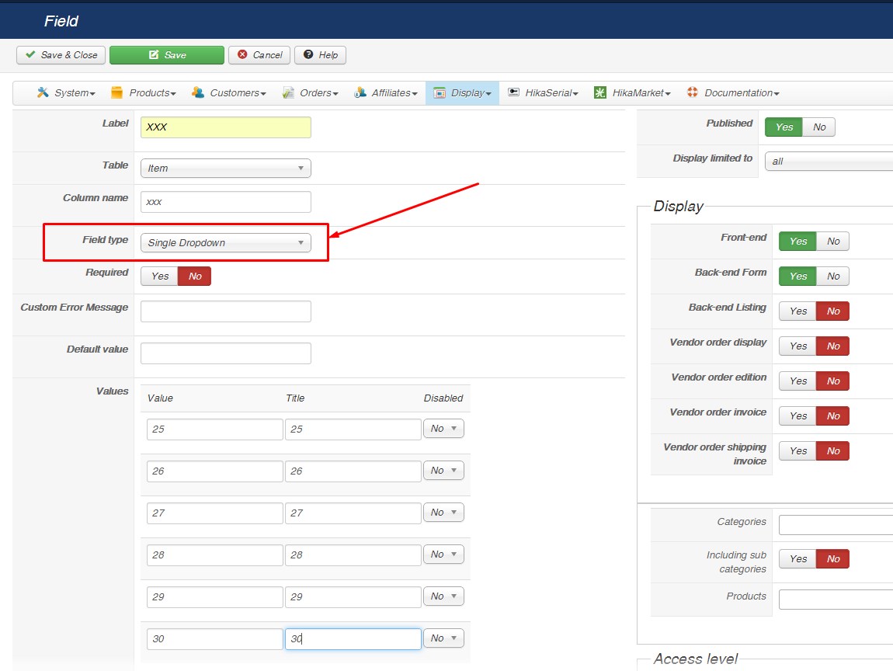Click the Title field containing 27
Screen dimensions: 893x671
pyautogui.click(x=353, y=513)
